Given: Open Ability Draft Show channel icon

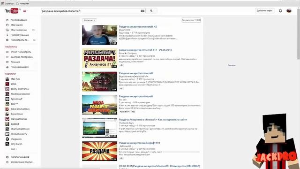Looking at the screenshot, I should point(7,89).
